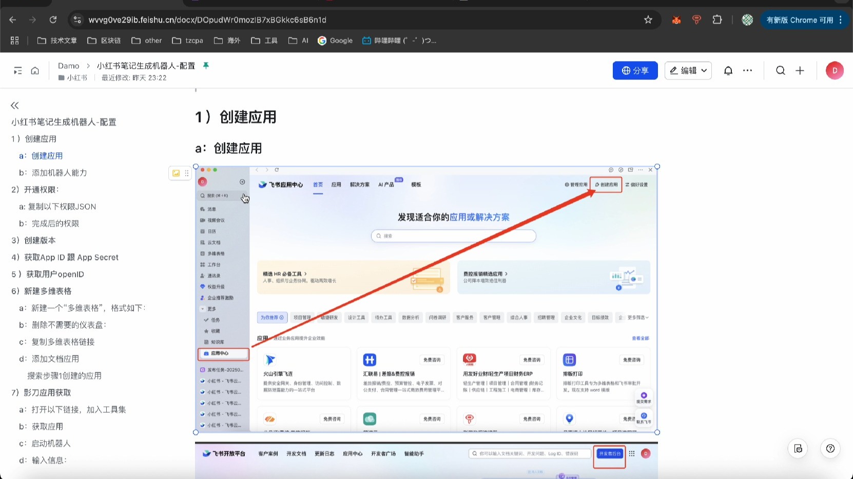Go to workspace home via the house icon
Viewport: 853px width, 479px height.
34,70
